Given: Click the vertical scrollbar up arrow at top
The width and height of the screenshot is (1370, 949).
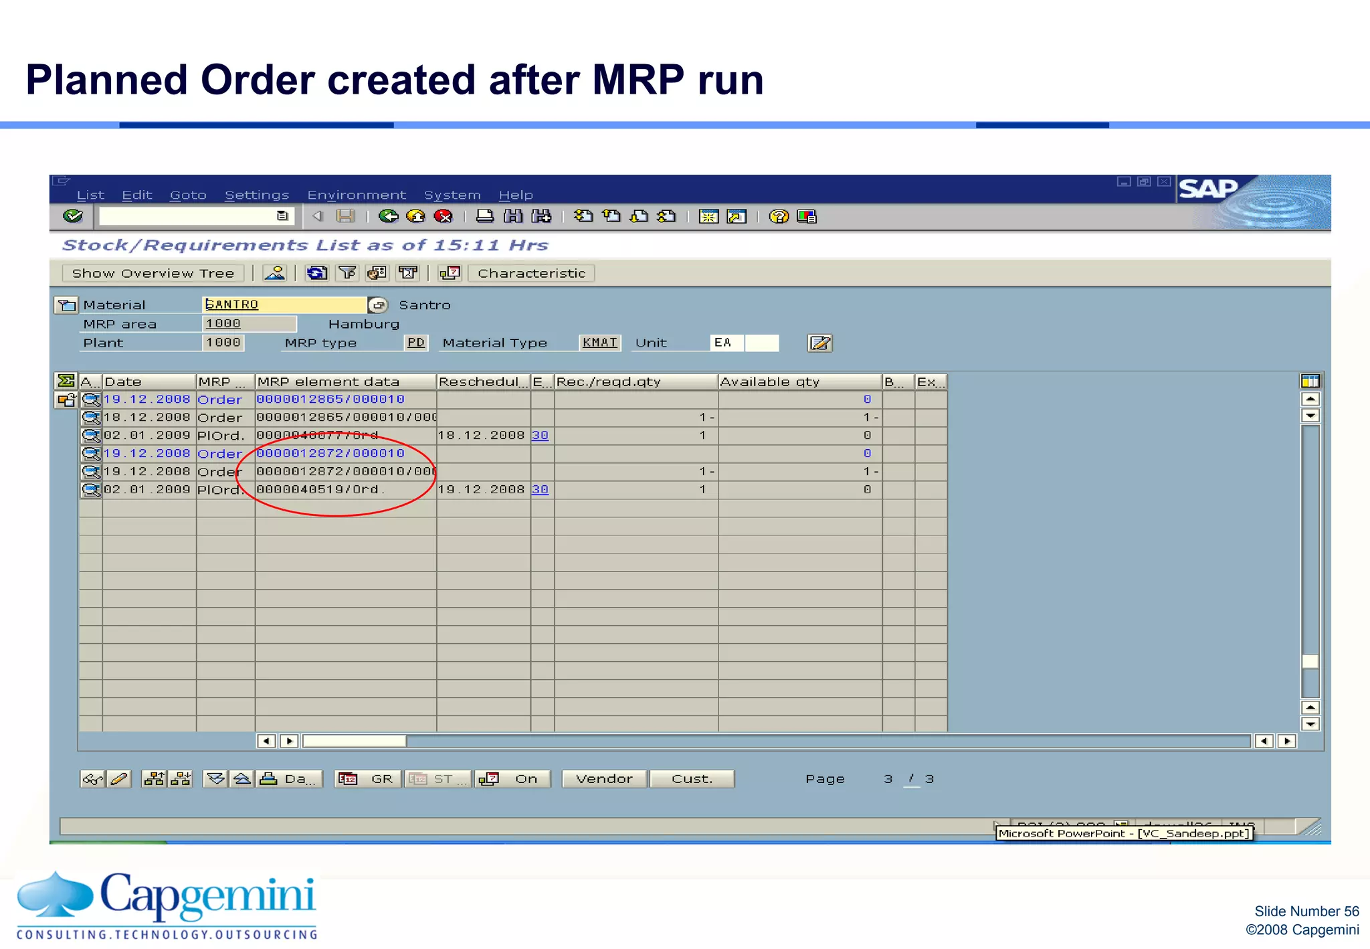Looking at the screenshot, I should [x=1310, y=399].
